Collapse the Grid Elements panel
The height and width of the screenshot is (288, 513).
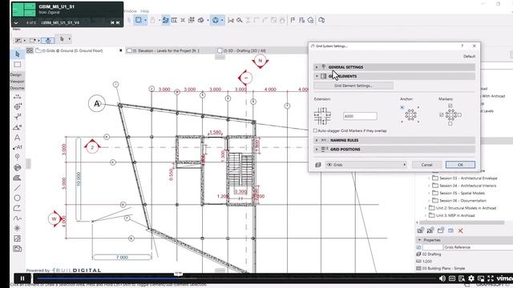[394, 76]
